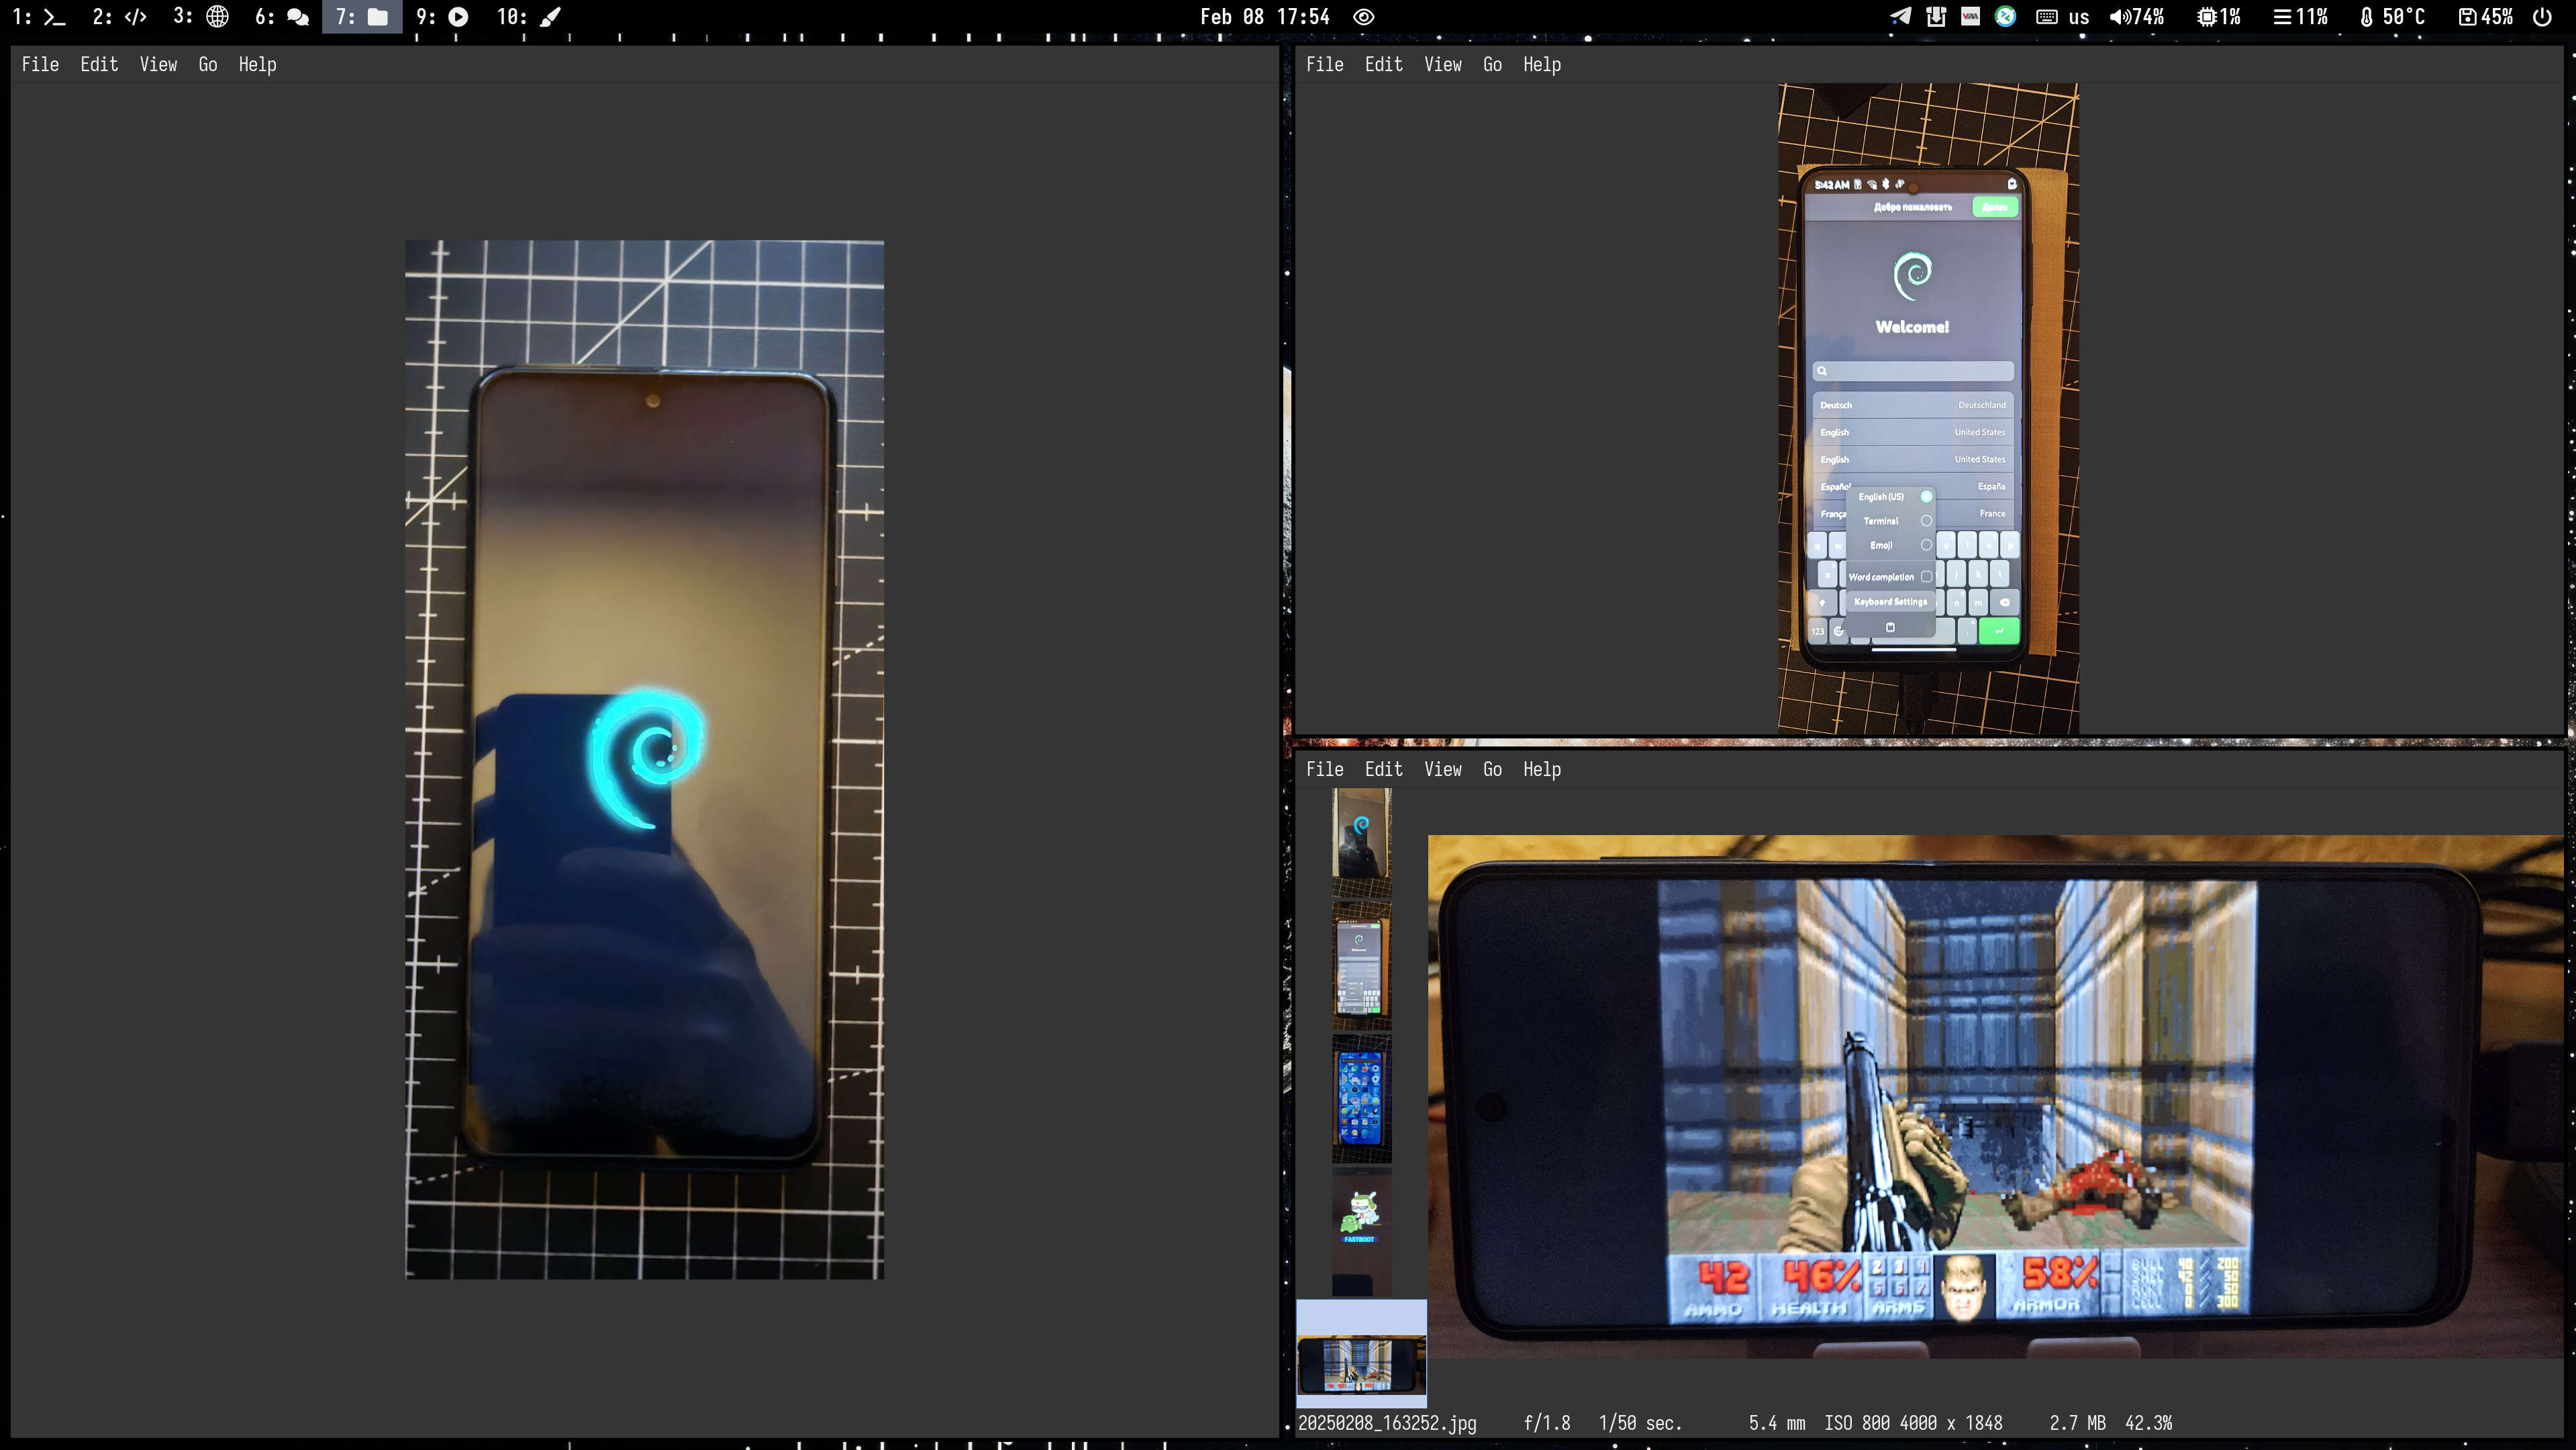Viewport: 2576px width, 1450px height.
Task: Open Go menu in the Doom photo window
Action: tap(1493, 769)
